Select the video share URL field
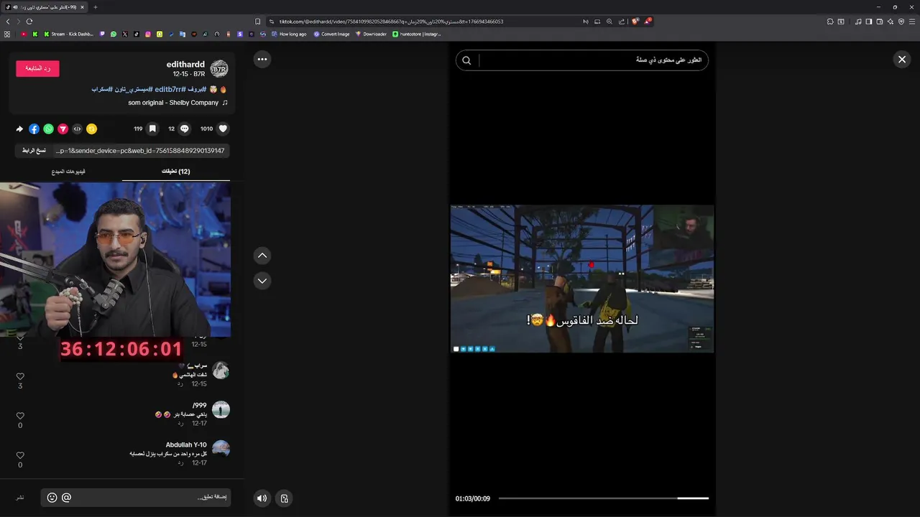The image size is (920, 517). (x=141, y=151)
